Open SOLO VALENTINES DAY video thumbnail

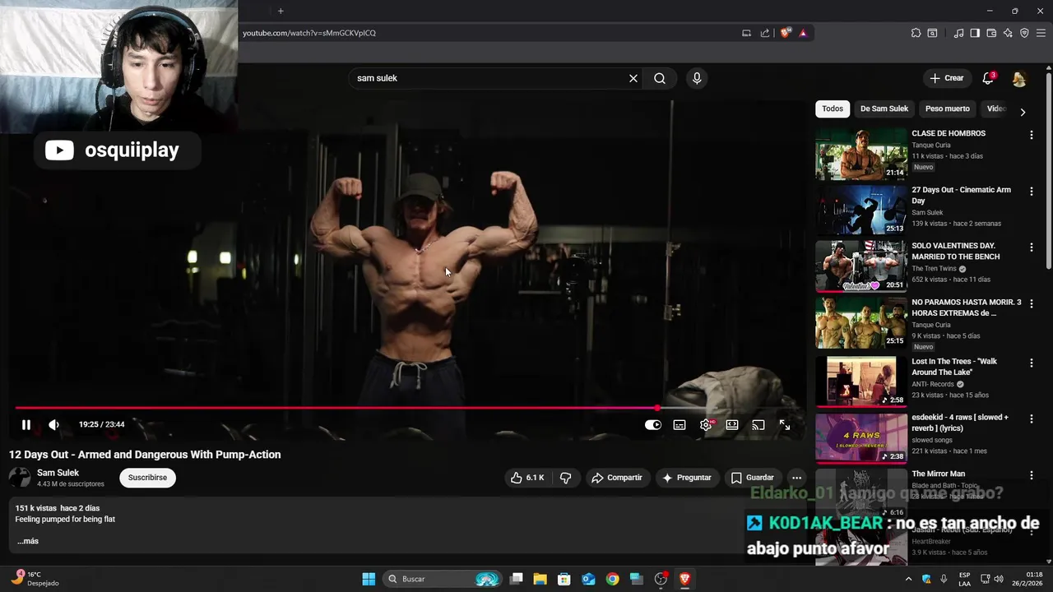click(x=861, y=266)
